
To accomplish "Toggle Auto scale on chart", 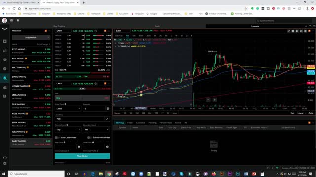I will (311, 113).
